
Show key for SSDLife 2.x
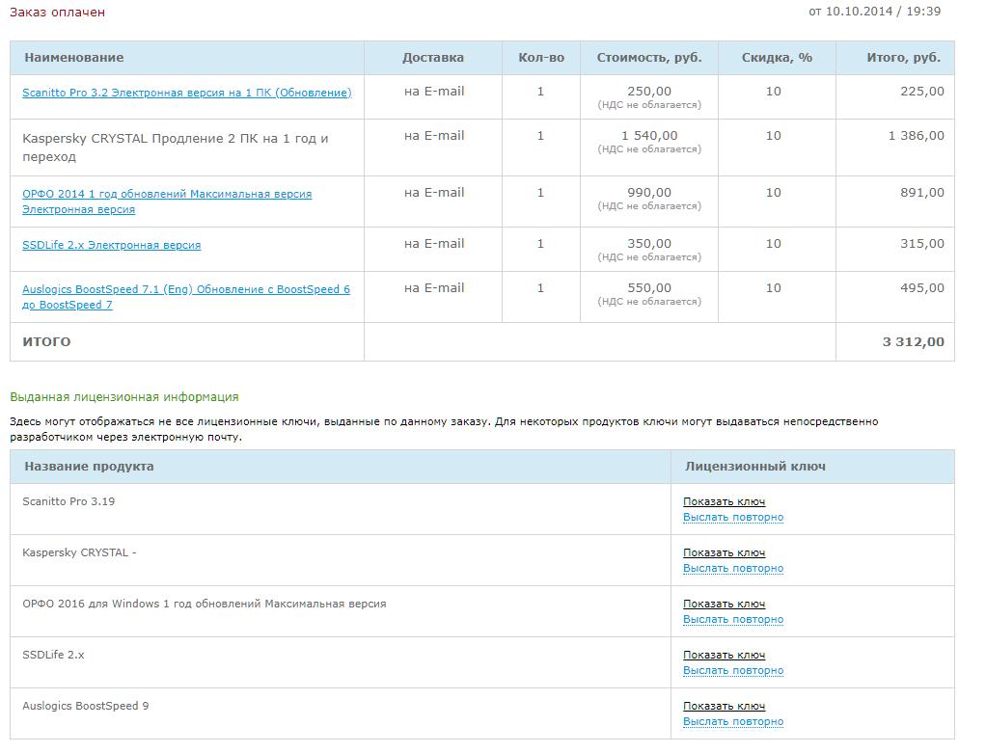pos(724,655)
